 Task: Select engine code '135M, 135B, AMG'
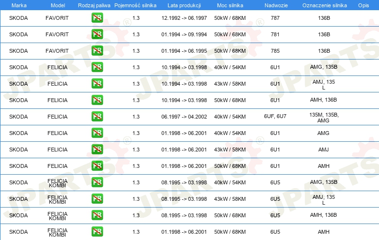[x=324, y=118]
